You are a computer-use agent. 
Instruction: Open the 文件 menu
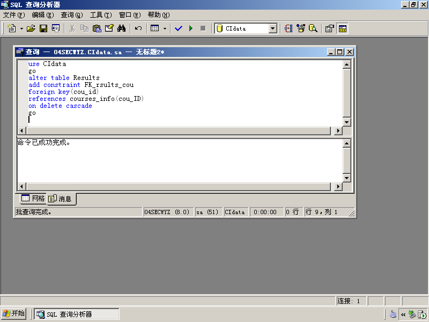tap(14, 15)
